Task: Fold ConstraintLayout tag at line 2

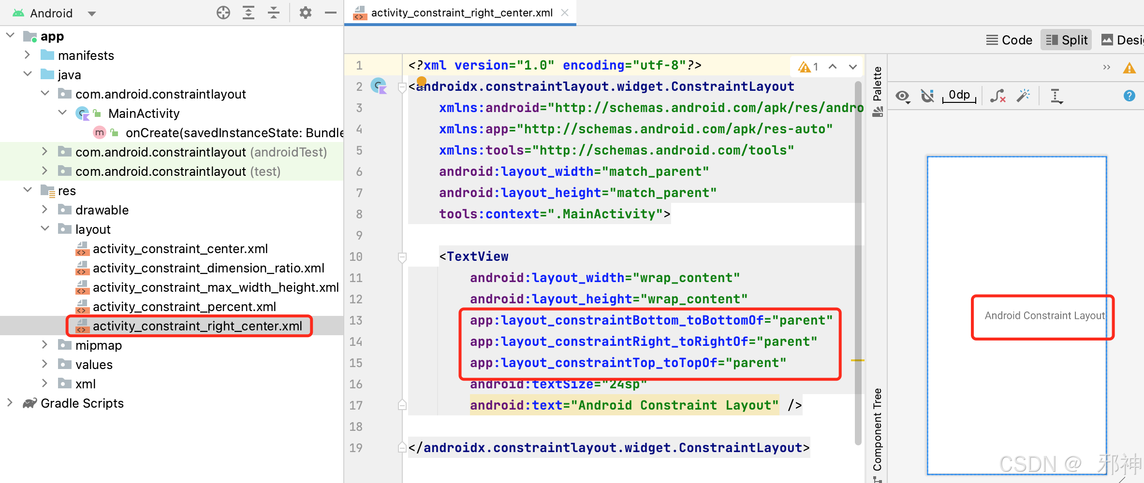Action: (x=402, y=87)
